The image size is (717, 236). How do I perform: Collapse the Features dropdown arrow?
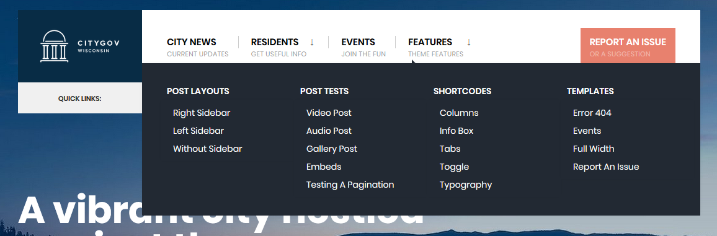click(469, 43)
